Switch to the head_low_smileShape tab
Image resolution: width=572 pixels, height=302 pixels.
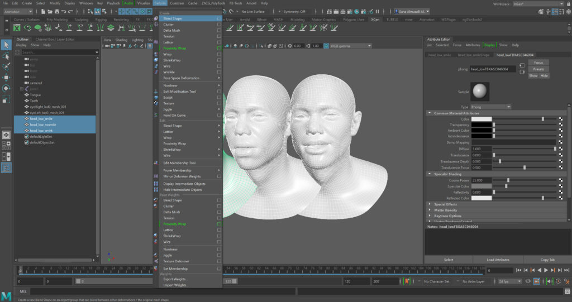pos(474,55)
